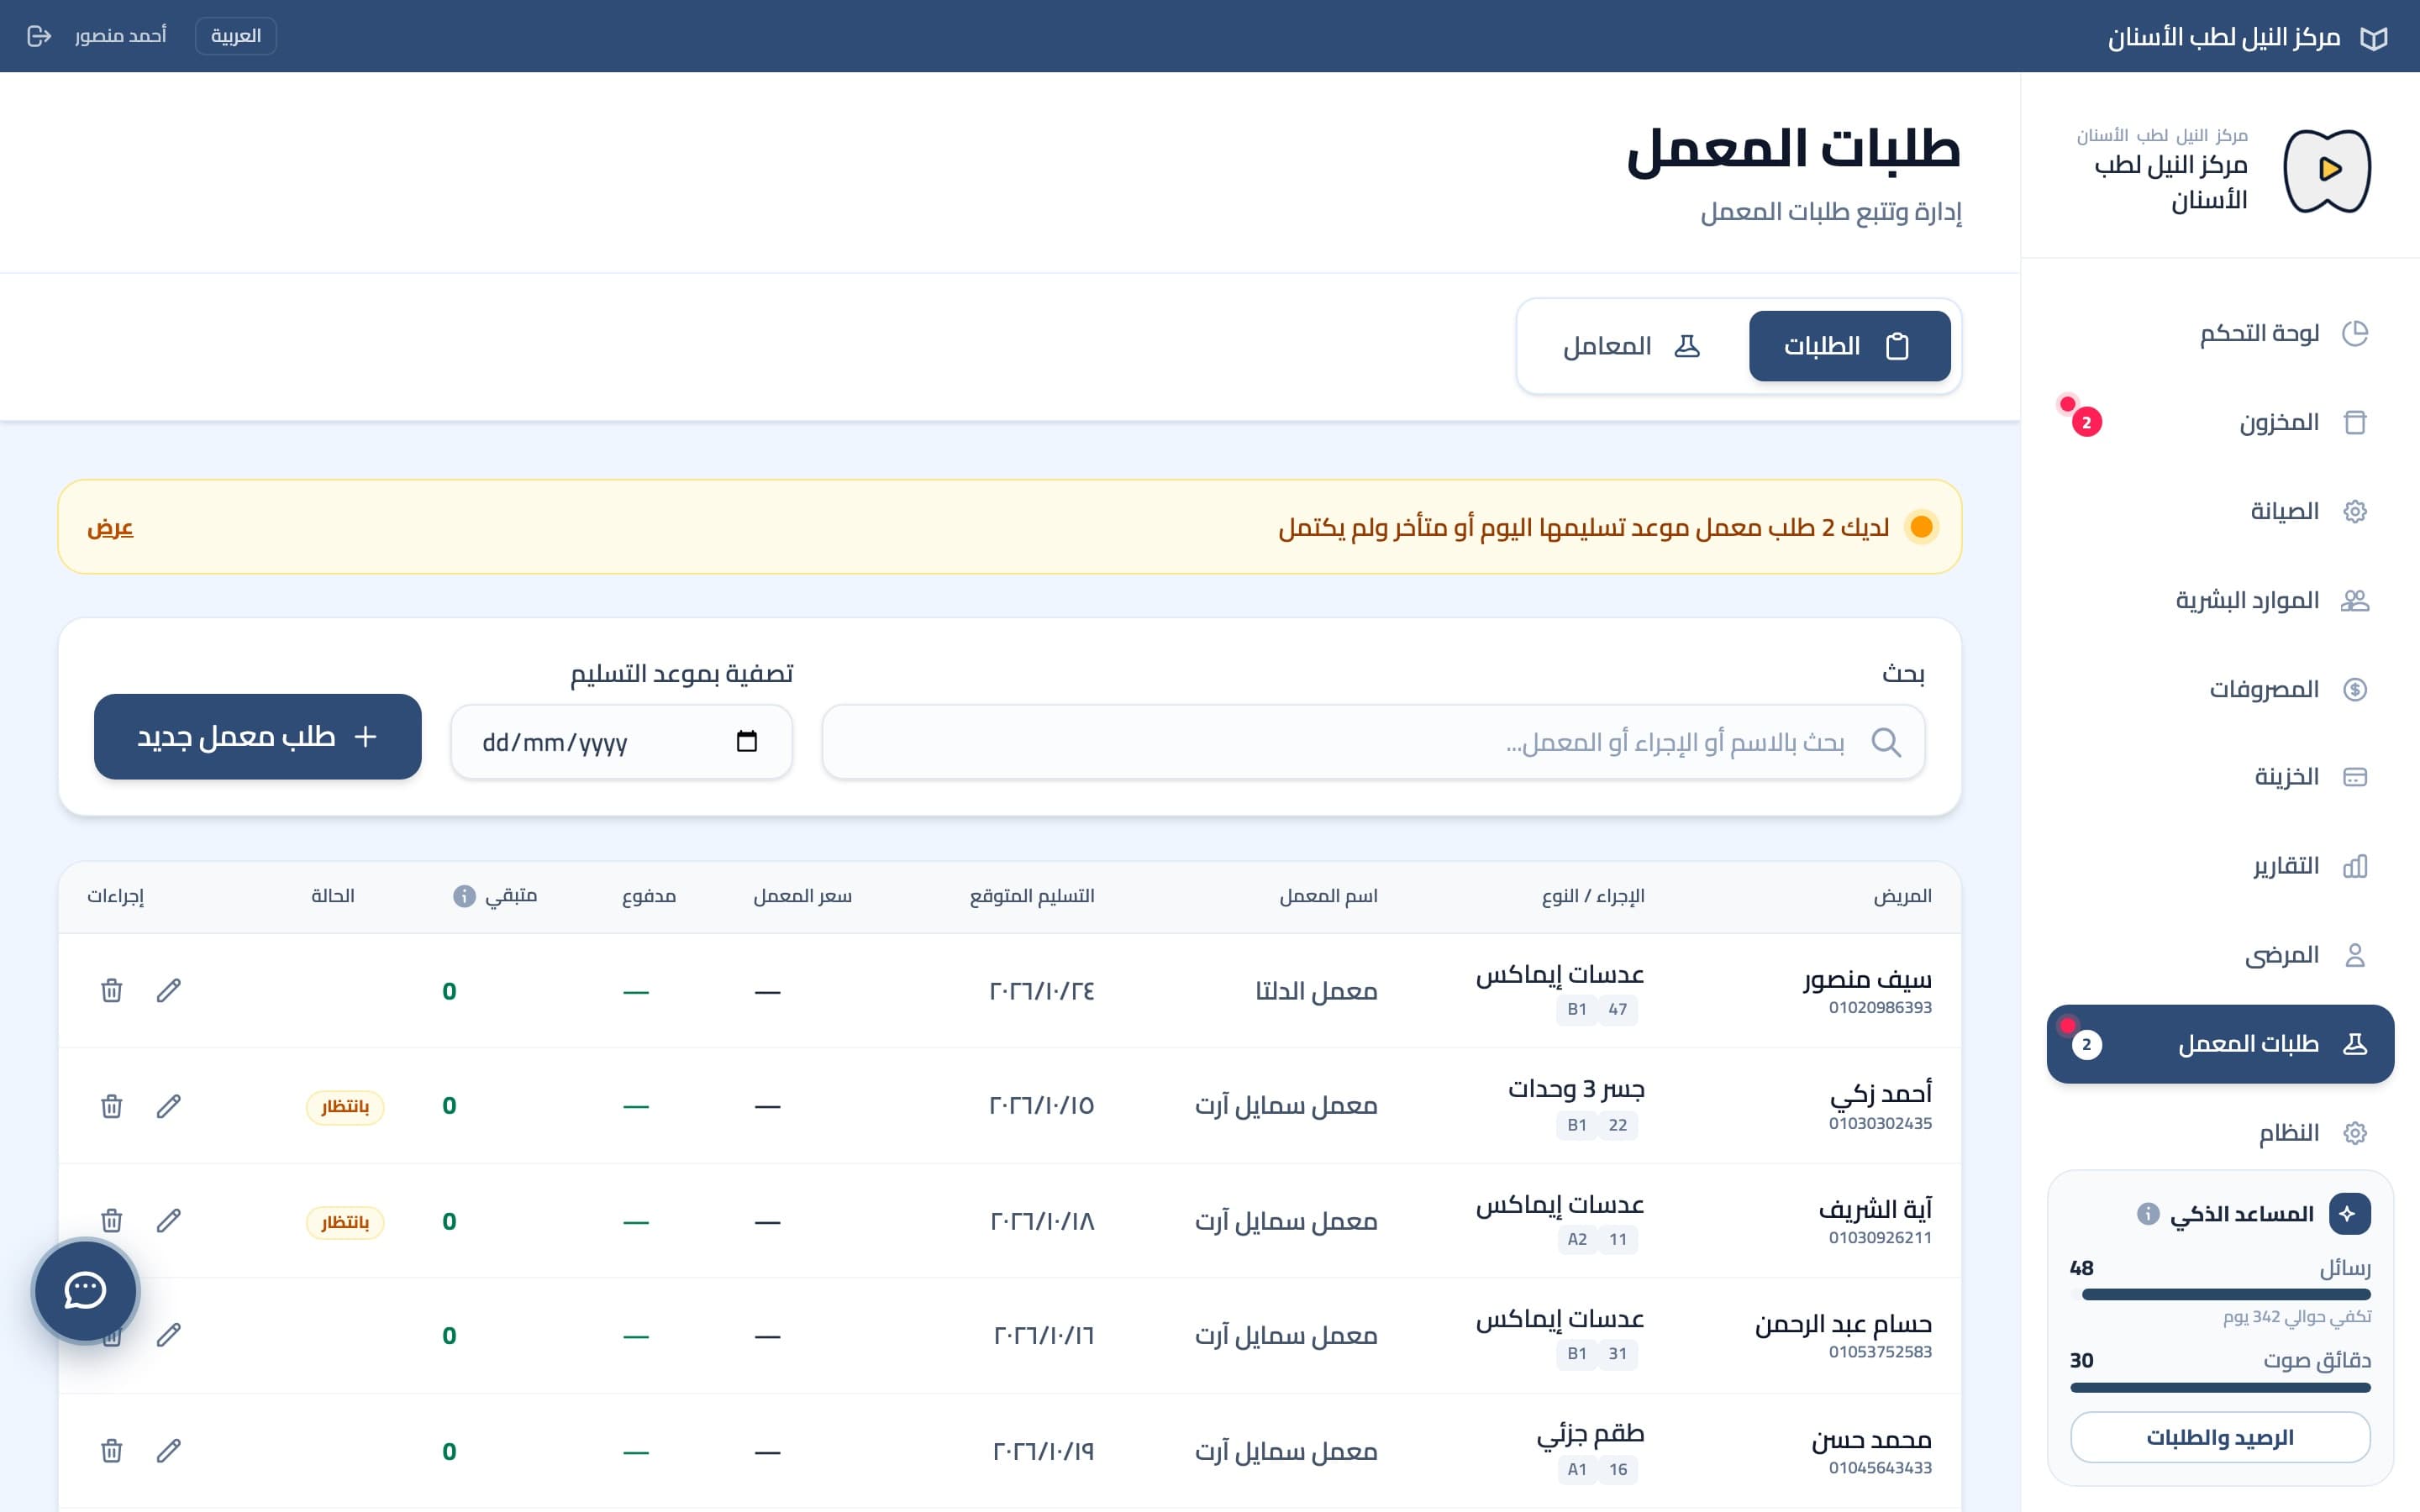The image size is (2420, 1512).
Task: Click بانتظار status badge for أحمد زكي
Action: (x=345, y=1107)
